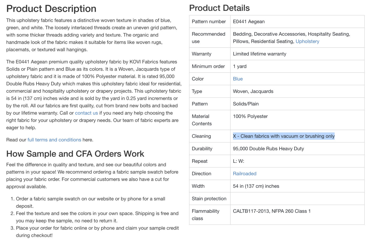Click the "L: W:" repeat value
The height and width of the screenshot is (242, 370).
238,161
